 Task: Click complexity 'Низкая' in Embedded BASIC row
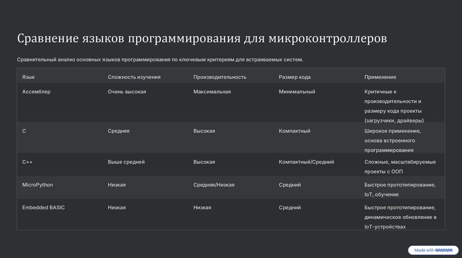coord(117,208)
